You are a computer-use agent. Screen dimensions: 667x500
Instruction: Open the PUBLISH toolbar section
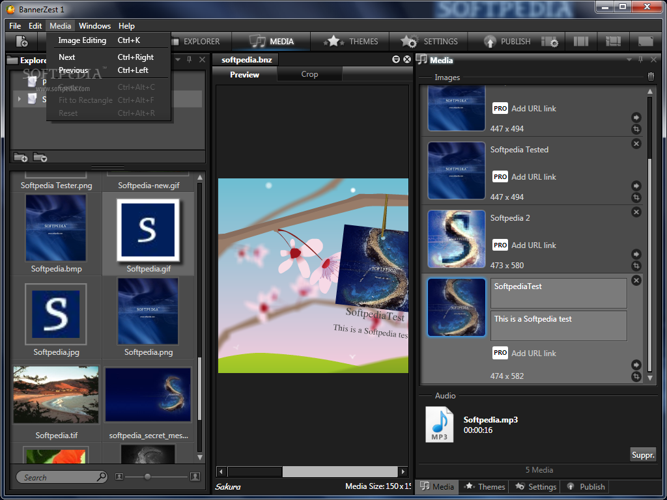tap(507, 41)
